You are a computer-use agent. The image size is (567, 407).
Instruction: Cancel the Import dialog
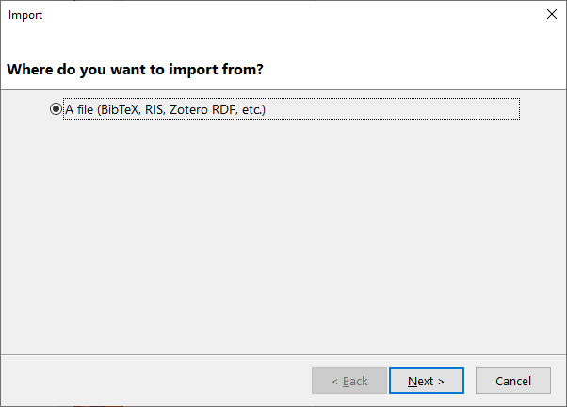tap(512, 381)
